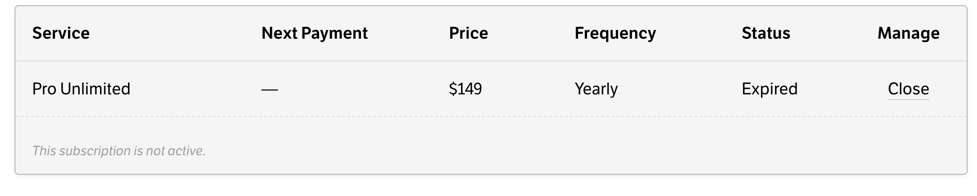Viewport: 977px width, 196px height.
Task: Select the Status column header
Action: coord(766,33)
